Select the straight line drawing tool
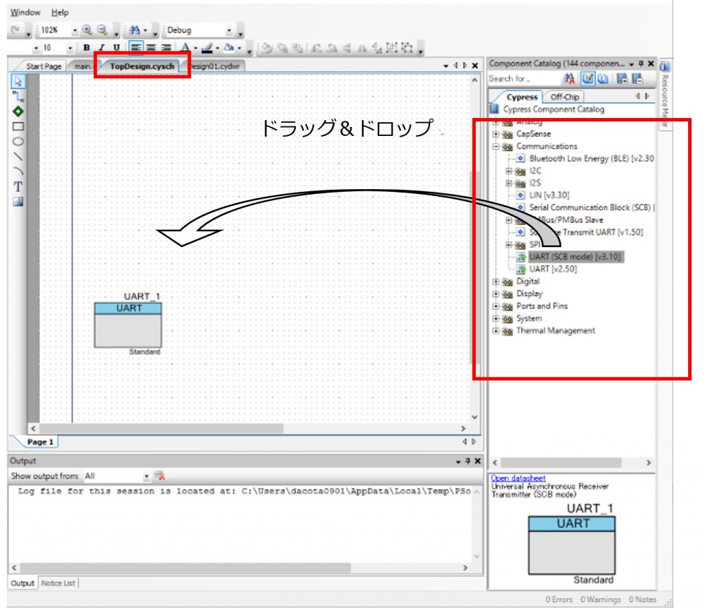The height and width of the screenshot is (608, 706). (18, 157)
